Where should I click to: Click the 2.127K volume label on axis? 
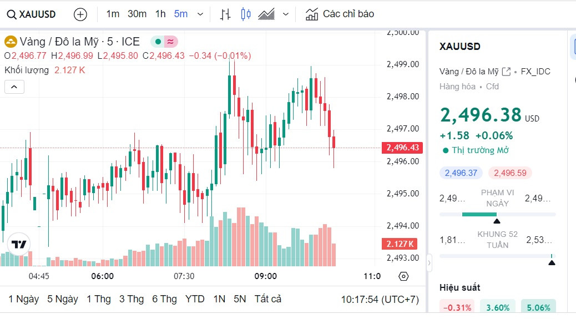(x=400, y=244)
